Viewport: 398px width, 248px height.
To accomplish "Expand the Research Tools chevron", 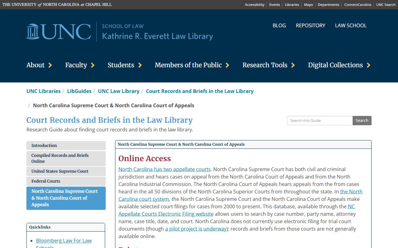I will click(293, 65).
